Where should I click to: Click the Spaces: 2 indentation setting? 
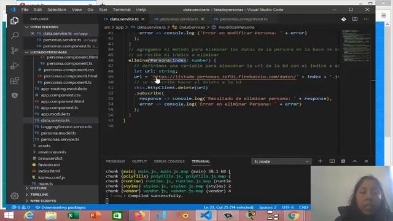click(x=268, y=207)
